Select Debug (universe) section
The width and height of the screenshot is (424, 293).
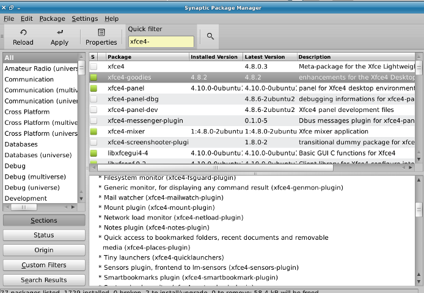tap(40, 188)
